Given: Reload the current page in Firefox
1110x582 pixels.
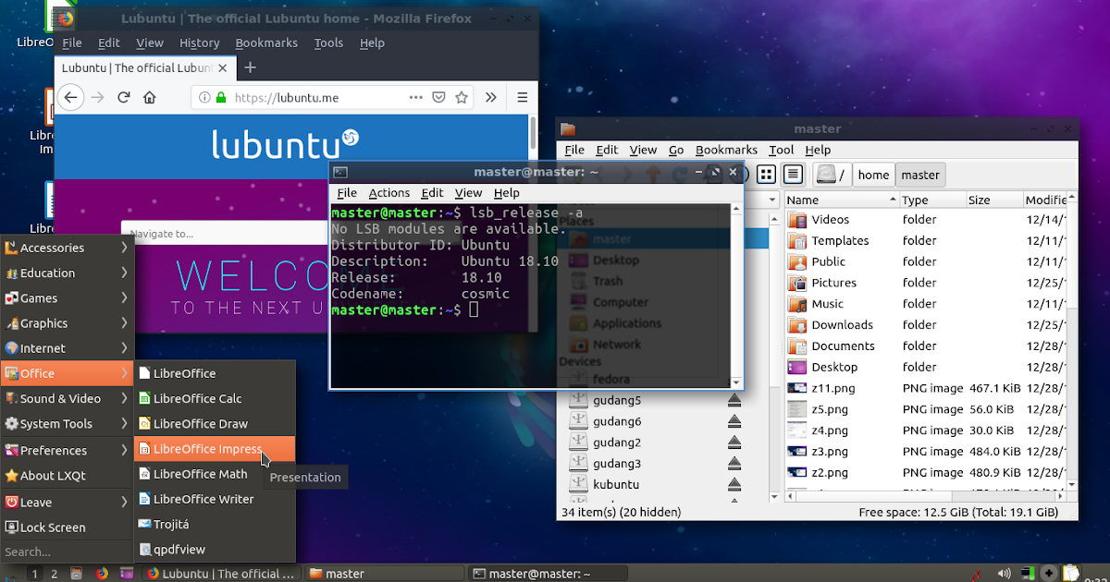Looking at the screenshot, I should click(124, 97).
